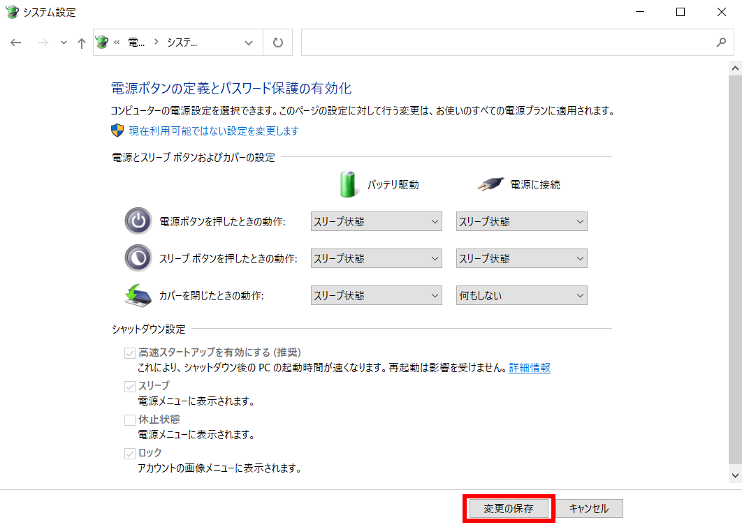Open the 何もしない dropdown for lid close
The image size is (742, 527).
click(x=521, y=295)
